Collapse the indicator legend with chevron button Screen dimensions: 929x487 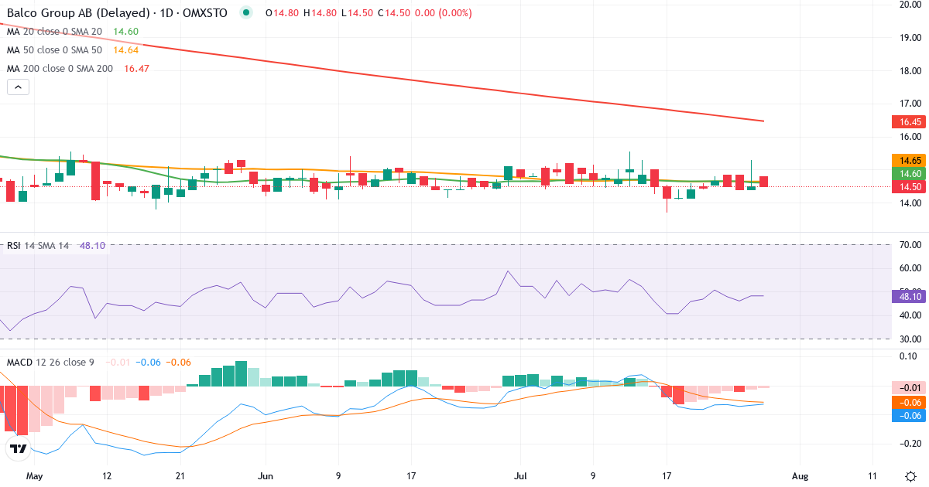click(x=18, y=87)
